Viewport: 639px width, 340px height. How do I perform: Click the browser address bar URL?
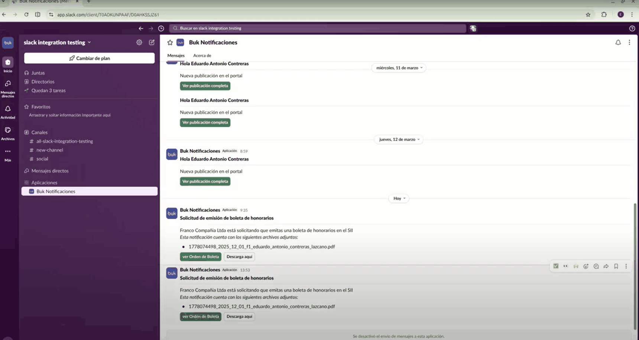point(108,15)
